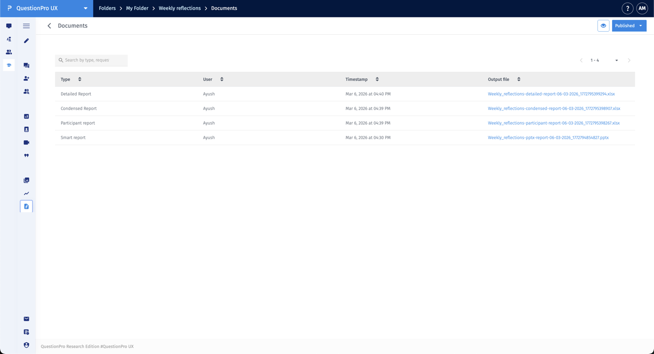This screenshot has height=354, width=654.
Task: Click the help question mark icon
Action: (x=627, y=9)
